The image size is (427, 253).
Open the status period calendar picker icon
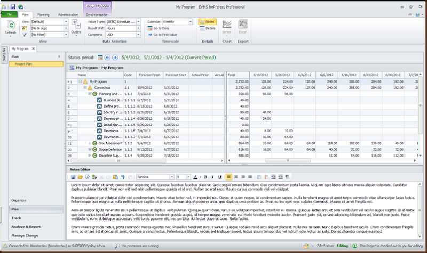tap(100, 57)
